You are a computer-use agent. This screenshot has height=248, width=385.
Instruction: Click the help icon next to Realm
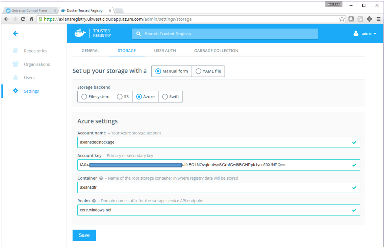tap(94, 201)
